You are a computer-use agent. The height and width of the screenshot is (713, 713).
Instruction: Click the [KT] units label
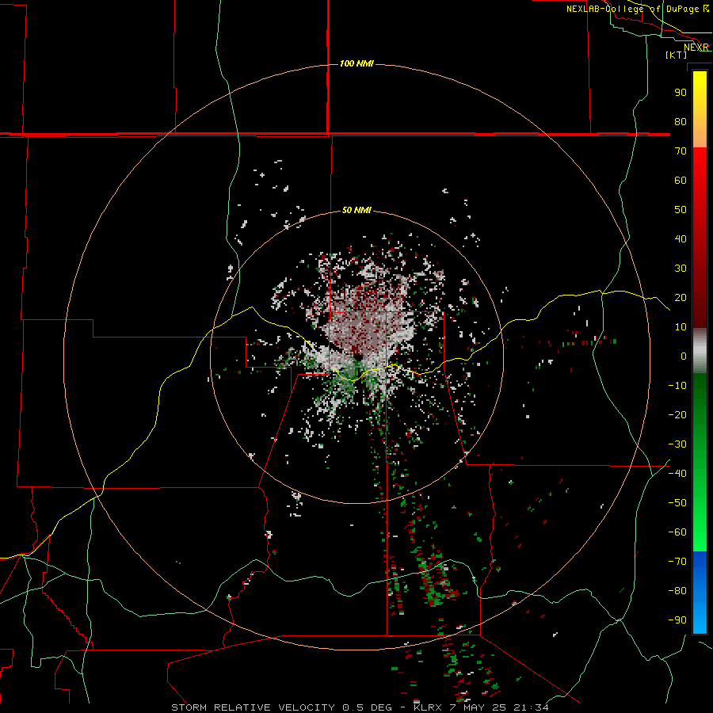pos(677,55)
